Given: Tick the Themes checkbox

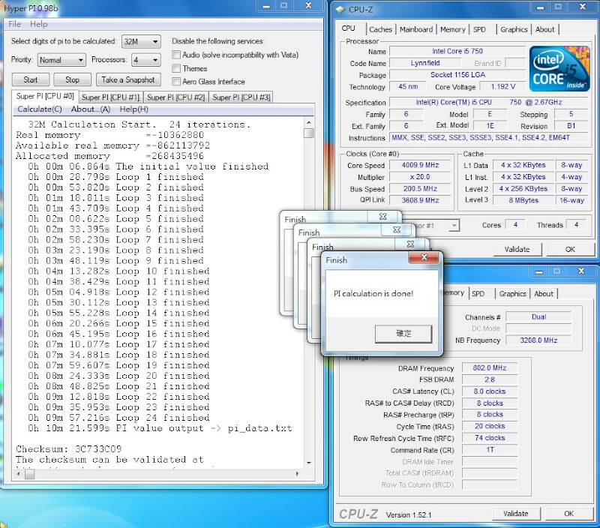Looking at the screenshot, I should pos(176,68).
